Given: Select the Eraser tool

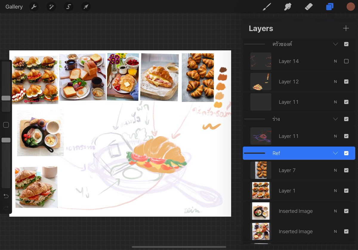Looking at the screenshot, I should coord(309,7).
